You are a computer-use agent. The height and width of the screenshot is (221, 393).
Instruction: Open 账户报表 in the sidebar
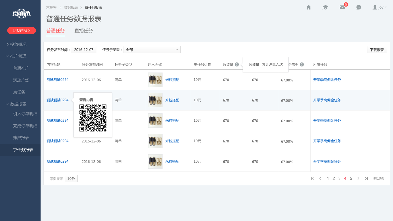[21, 138]
